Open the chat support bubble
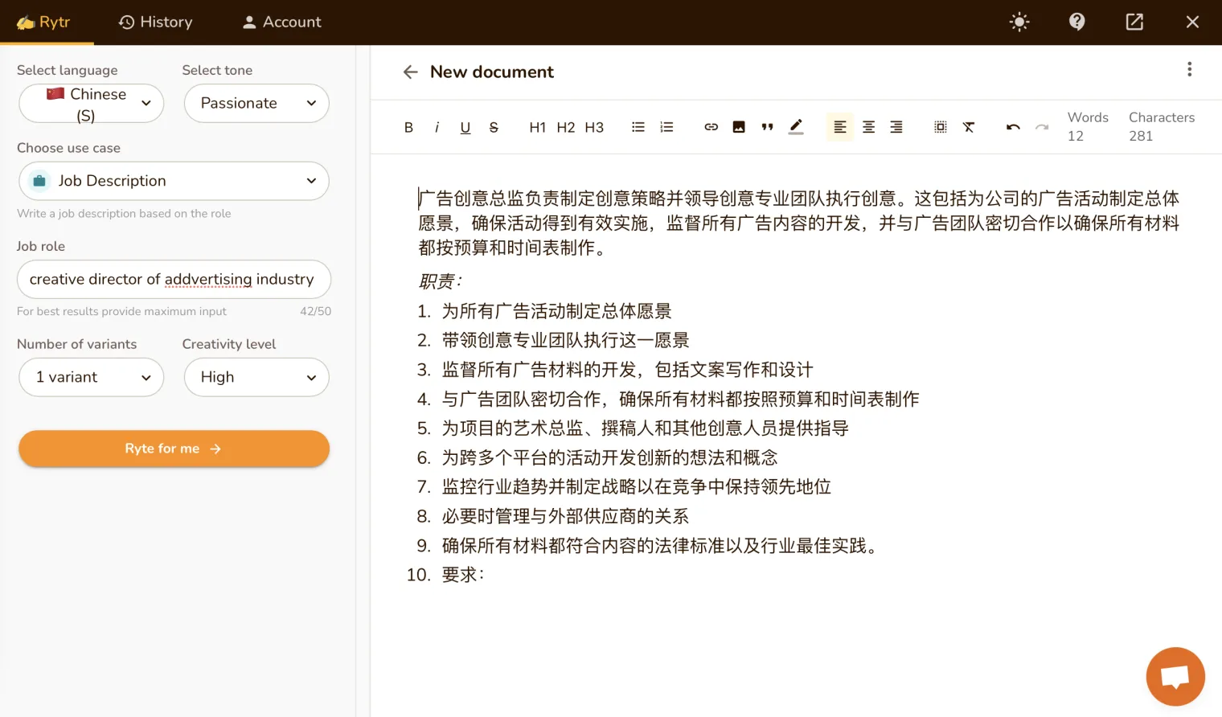The height and width of the screenshot is (717, 1222). click(x=1175, y=676)
